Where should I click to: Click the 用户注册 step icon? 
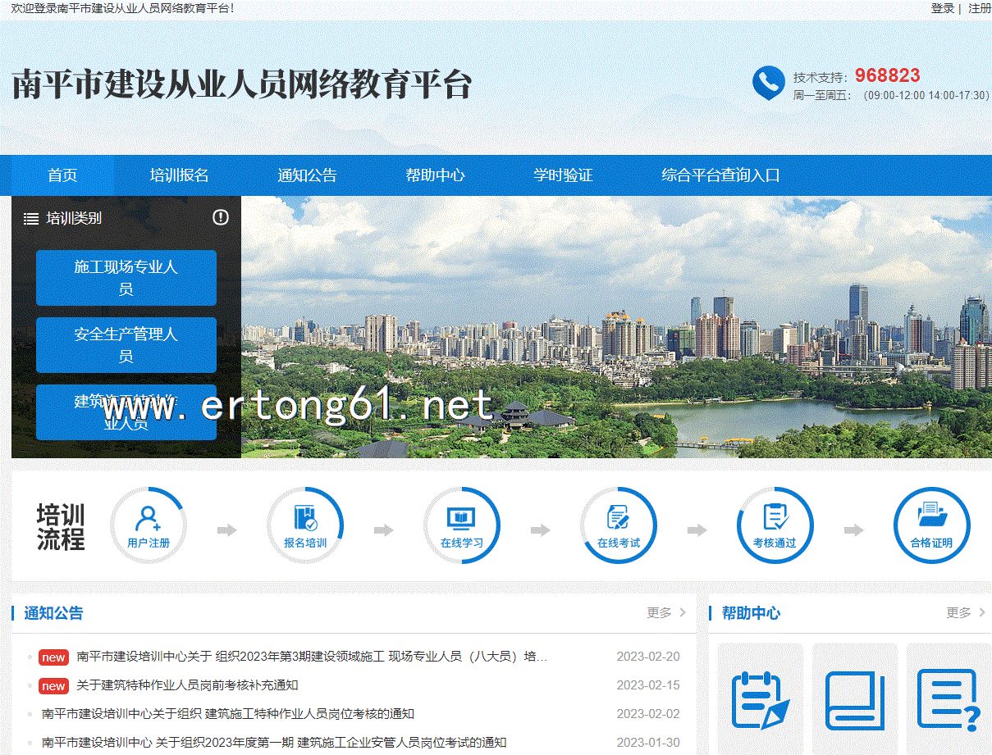149,525
